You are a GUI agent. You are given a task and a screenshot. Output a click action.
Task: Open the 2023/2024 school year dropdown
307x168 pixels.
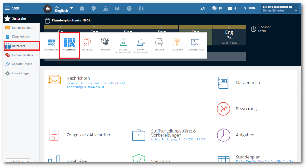[18, 161]
